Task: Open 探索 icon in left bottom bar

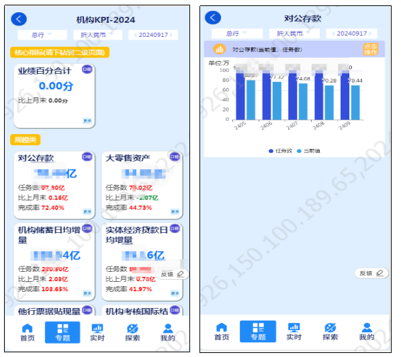Action: click(x=132, y=332)
